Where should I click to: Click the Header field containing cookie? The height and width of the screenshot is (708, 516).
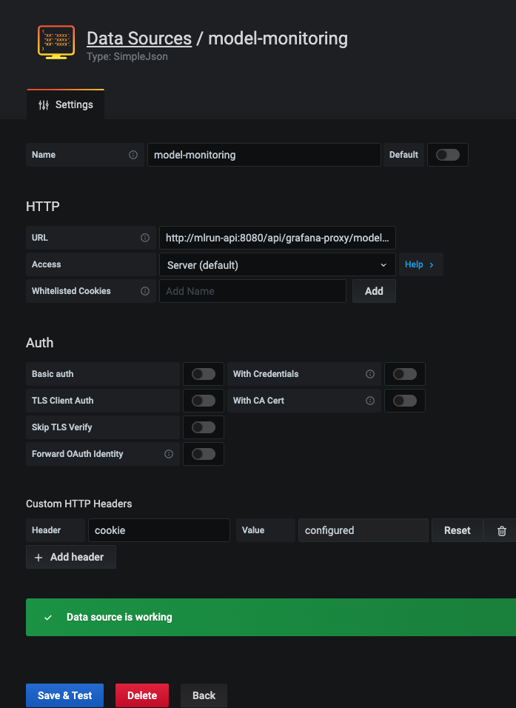(159, 530)
